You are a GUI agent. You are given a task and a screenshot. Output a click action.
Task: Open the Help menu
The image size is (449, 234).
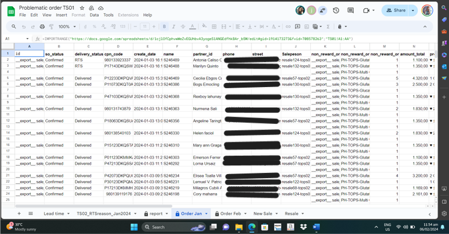147,15
